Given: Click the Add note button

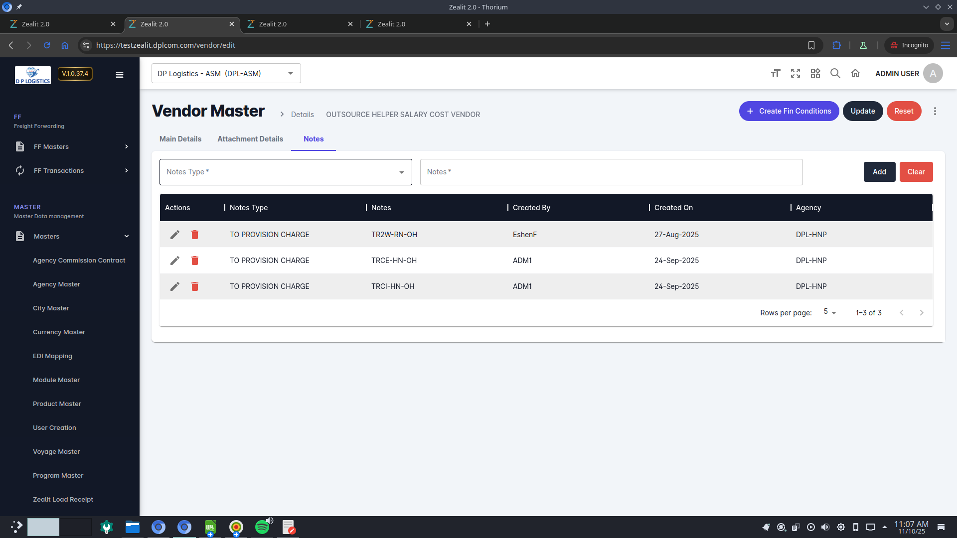Looking at the screenshot, I should 879,172.
